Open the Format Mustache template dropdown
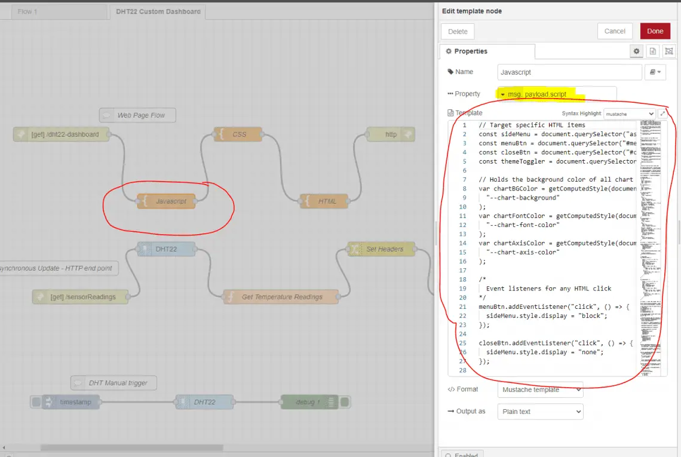This screenshot has height=457, width=681. 539,389
